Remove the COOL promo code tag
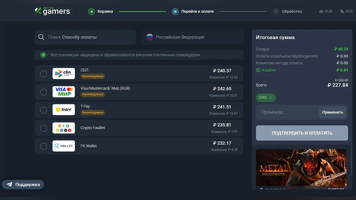The width and height of the screenshot is (356, 200). (271, 97)
